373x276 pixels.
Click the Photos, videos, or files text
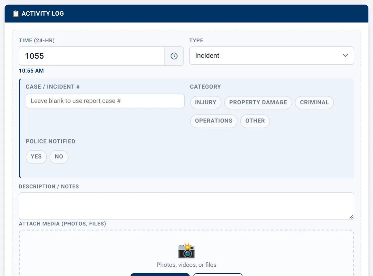coord(186,265)
